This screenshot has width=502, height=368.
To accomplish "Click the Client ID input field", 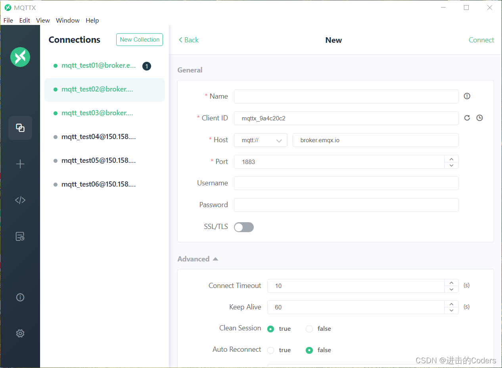I will click(346, 118).
